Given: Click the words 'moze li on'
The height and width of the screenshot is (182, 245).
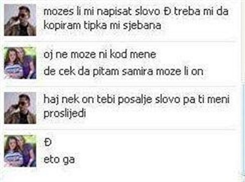Looking at the screenshot, I should pos(180,72).
